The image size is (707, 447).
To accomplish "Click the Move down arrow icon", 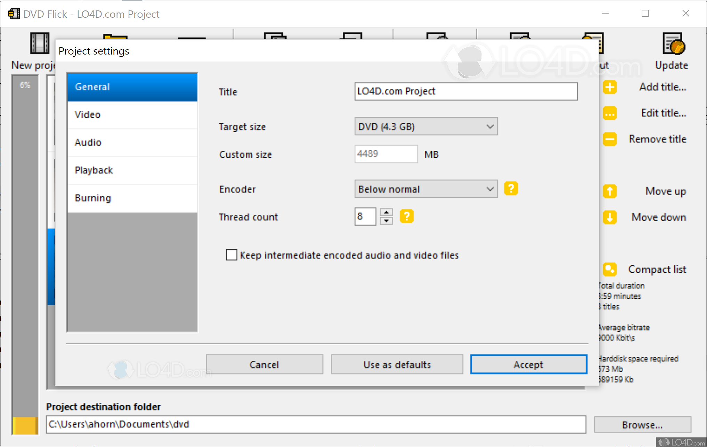I will pos(610,217).
